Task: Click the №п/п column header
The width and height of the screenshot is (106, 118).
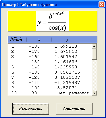Action: [16, 39]
